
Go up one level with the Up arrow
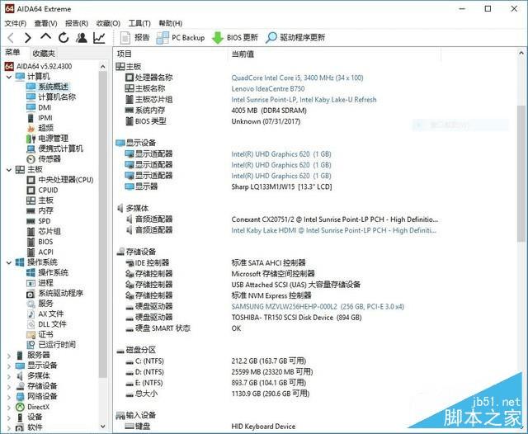(46, 36)
